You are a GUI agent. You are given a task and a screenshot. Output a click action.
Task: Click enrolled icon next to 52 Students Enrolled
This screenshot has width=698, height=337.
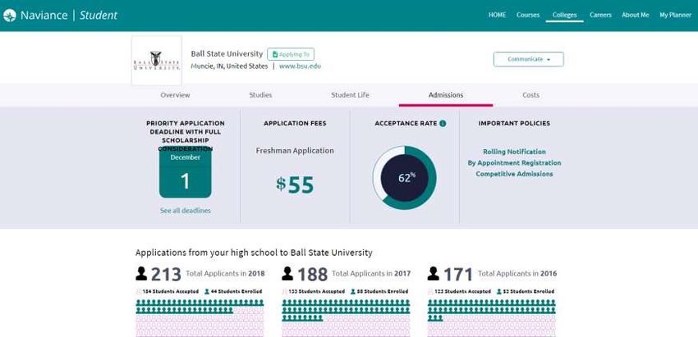(499, 292)
